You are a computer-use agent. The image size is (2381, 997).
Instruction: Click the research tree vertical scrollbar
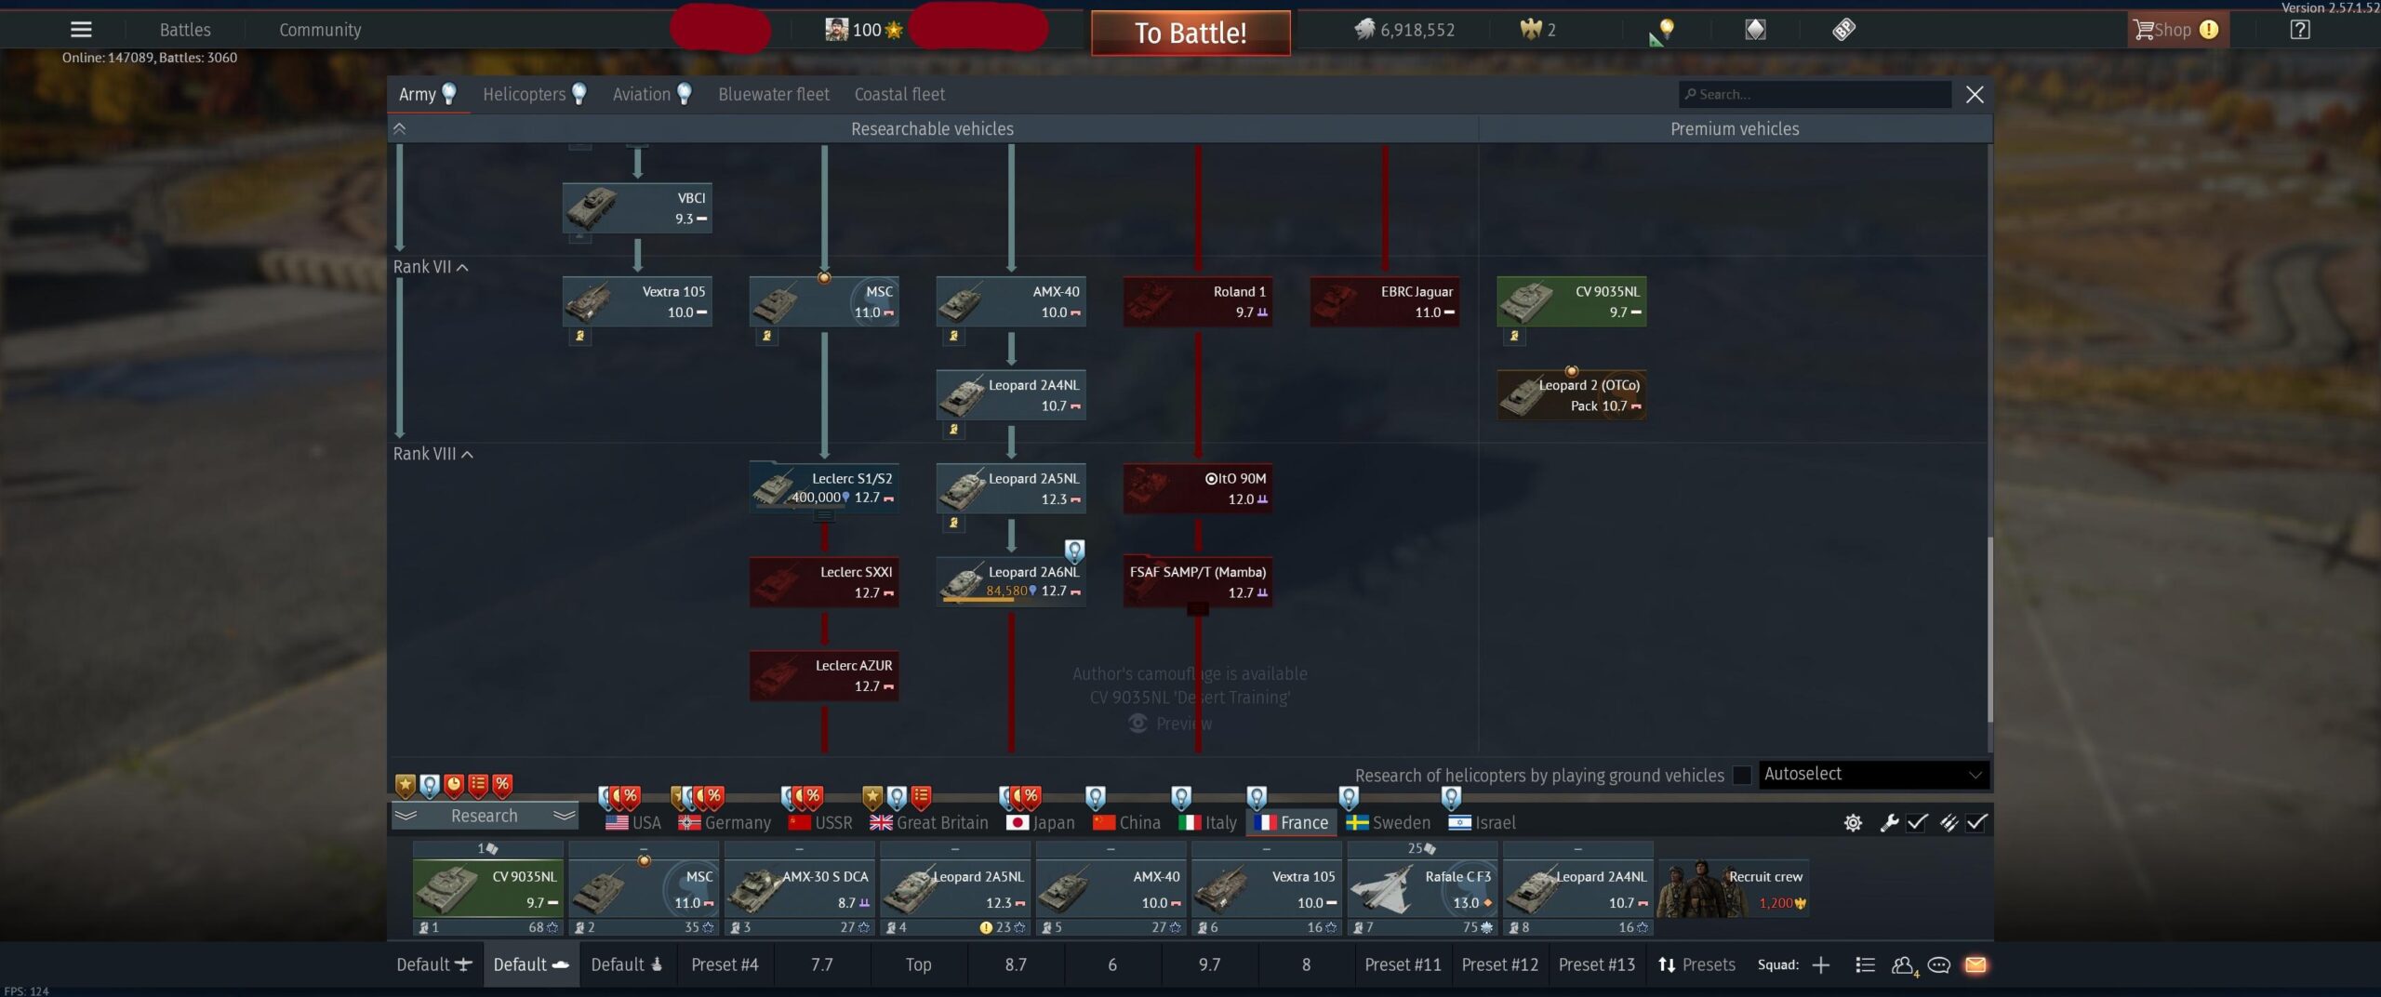pos(1989,631)
